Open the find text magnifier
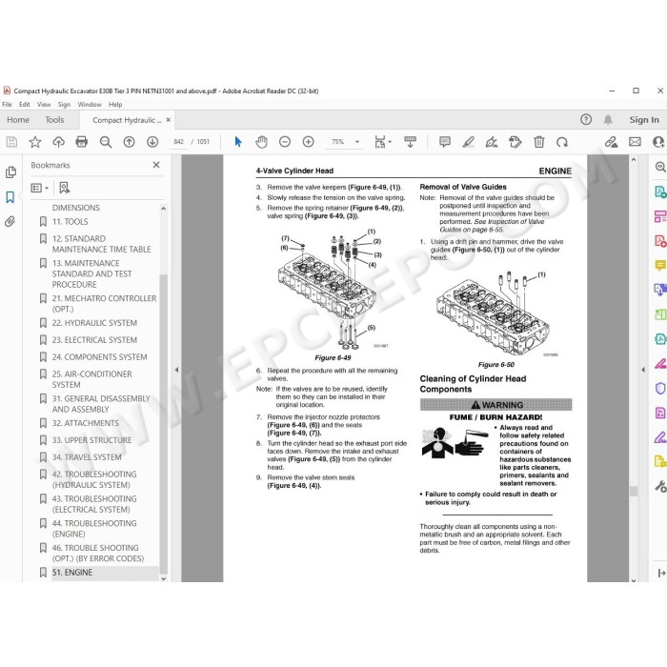Image resolution: width=667 pixels, height=667 pixels. tap(106, 142)
